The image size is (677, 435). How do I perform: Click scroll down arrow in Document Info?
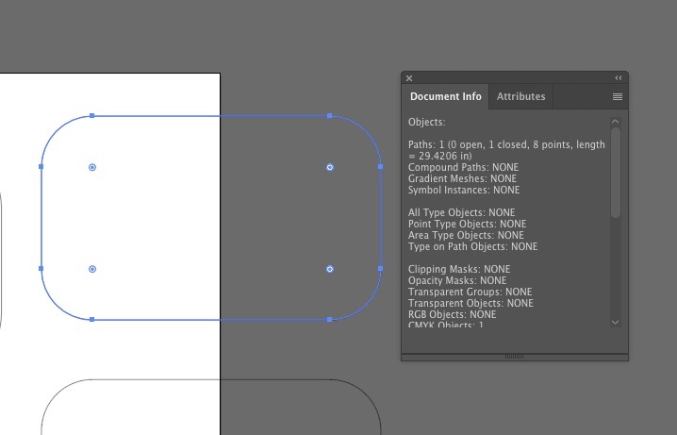616,322
